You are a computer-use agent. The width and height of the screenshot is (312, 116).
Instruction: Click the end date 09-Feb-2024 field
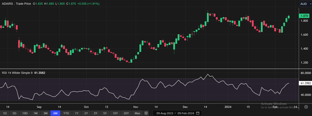click(x=186, y=113)
